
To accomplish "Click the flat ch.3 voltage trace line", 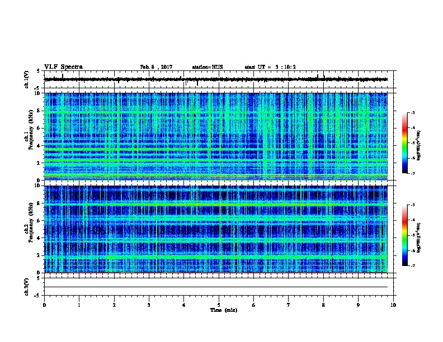I will pos(216,287).
